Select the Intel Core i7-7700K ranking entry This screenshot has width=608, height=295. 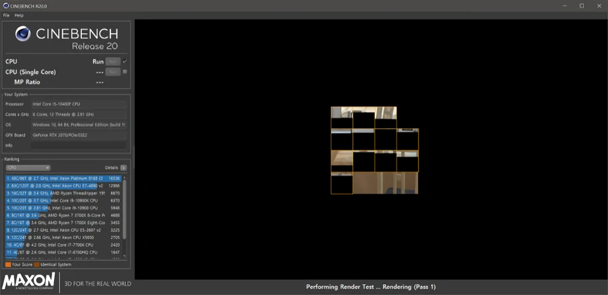click(64, 245)
